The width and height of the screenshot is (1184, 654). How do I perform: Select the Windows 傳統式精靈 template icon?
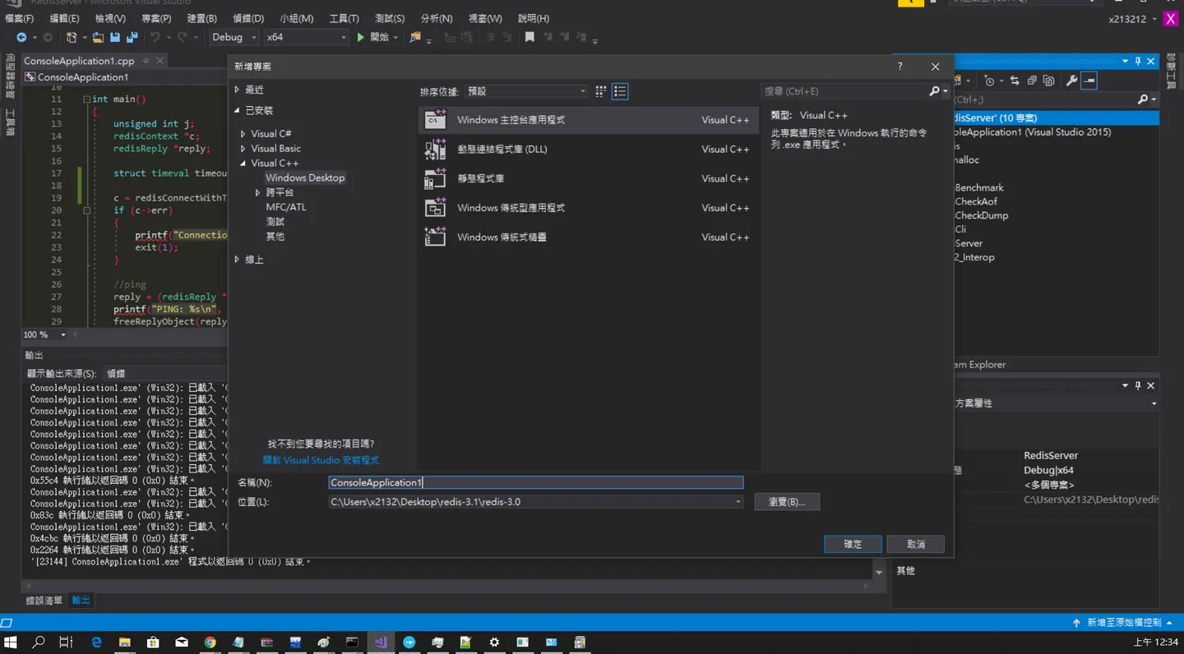(x=435, y=237)
